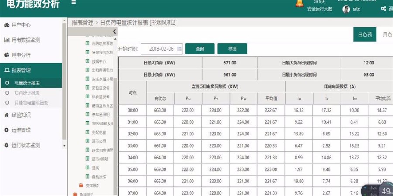Open 经验知识 in the sidebar

tap(17, 115)
